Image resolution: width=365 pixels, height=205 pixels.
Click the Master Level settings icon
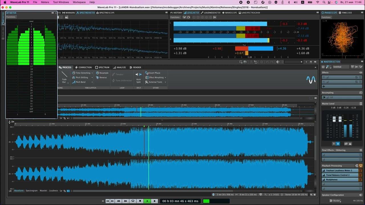click(361, 104)
